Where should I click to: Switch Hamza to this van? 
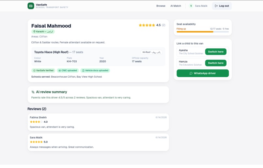[216, 63]
